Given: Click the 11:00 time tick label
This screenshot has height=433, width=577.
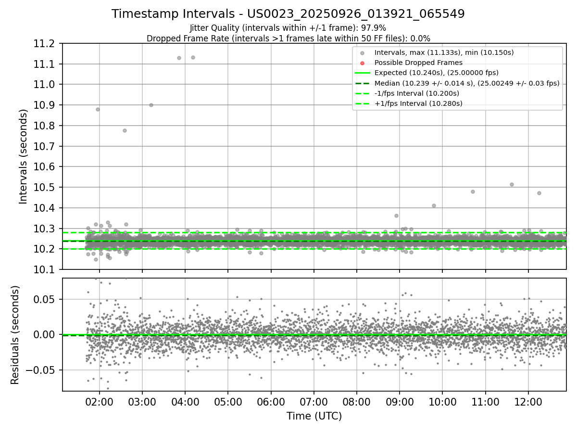Looking at the screenshot, I should 485,402.
